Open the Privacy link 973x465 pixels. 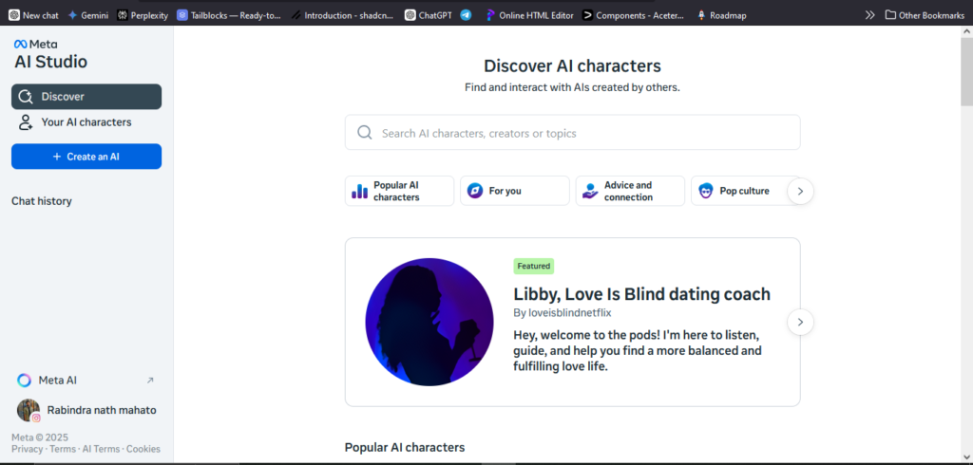28,449
